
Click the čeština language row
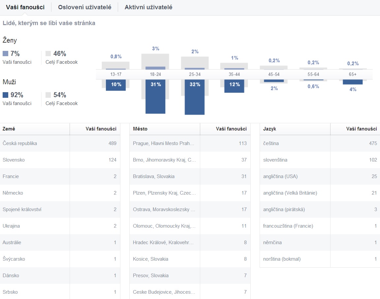pyautogui.click(x=320, y=143)
